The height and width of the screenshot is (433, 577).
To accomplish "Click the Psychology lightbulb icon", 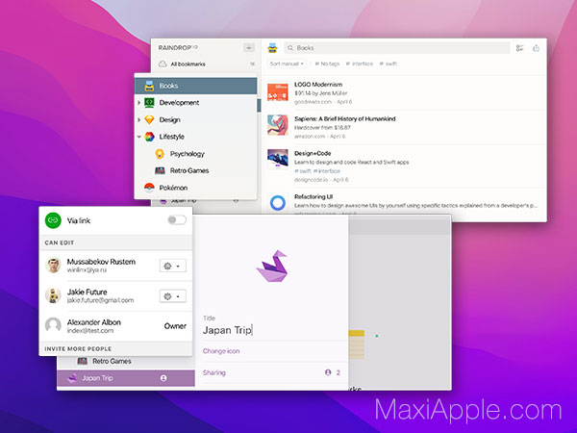I will click(x=160, y=154).
